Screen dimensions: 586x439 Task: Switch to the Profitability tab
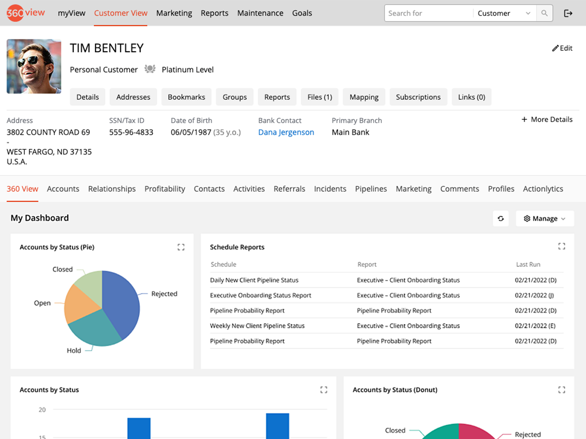coord(165,189)
